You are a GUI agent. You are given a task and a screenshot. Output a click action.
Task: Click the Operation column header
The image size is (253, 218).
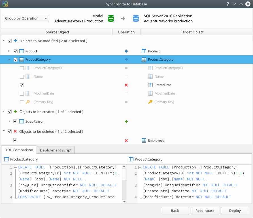(126, 32)
